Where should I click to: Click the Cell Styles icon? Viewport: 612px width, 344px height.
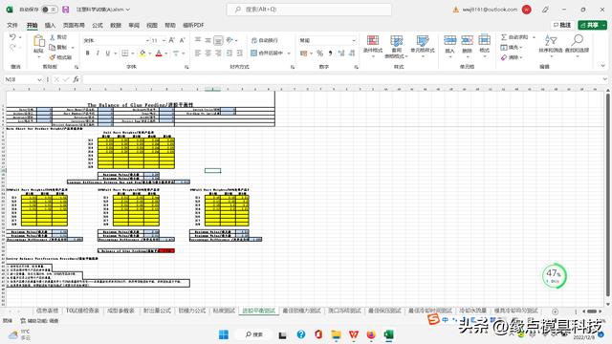(x=423, y=40)
